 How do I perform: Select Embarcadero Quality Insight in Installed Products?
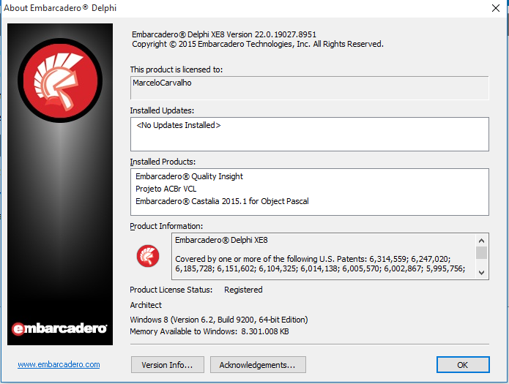point(189,176)
